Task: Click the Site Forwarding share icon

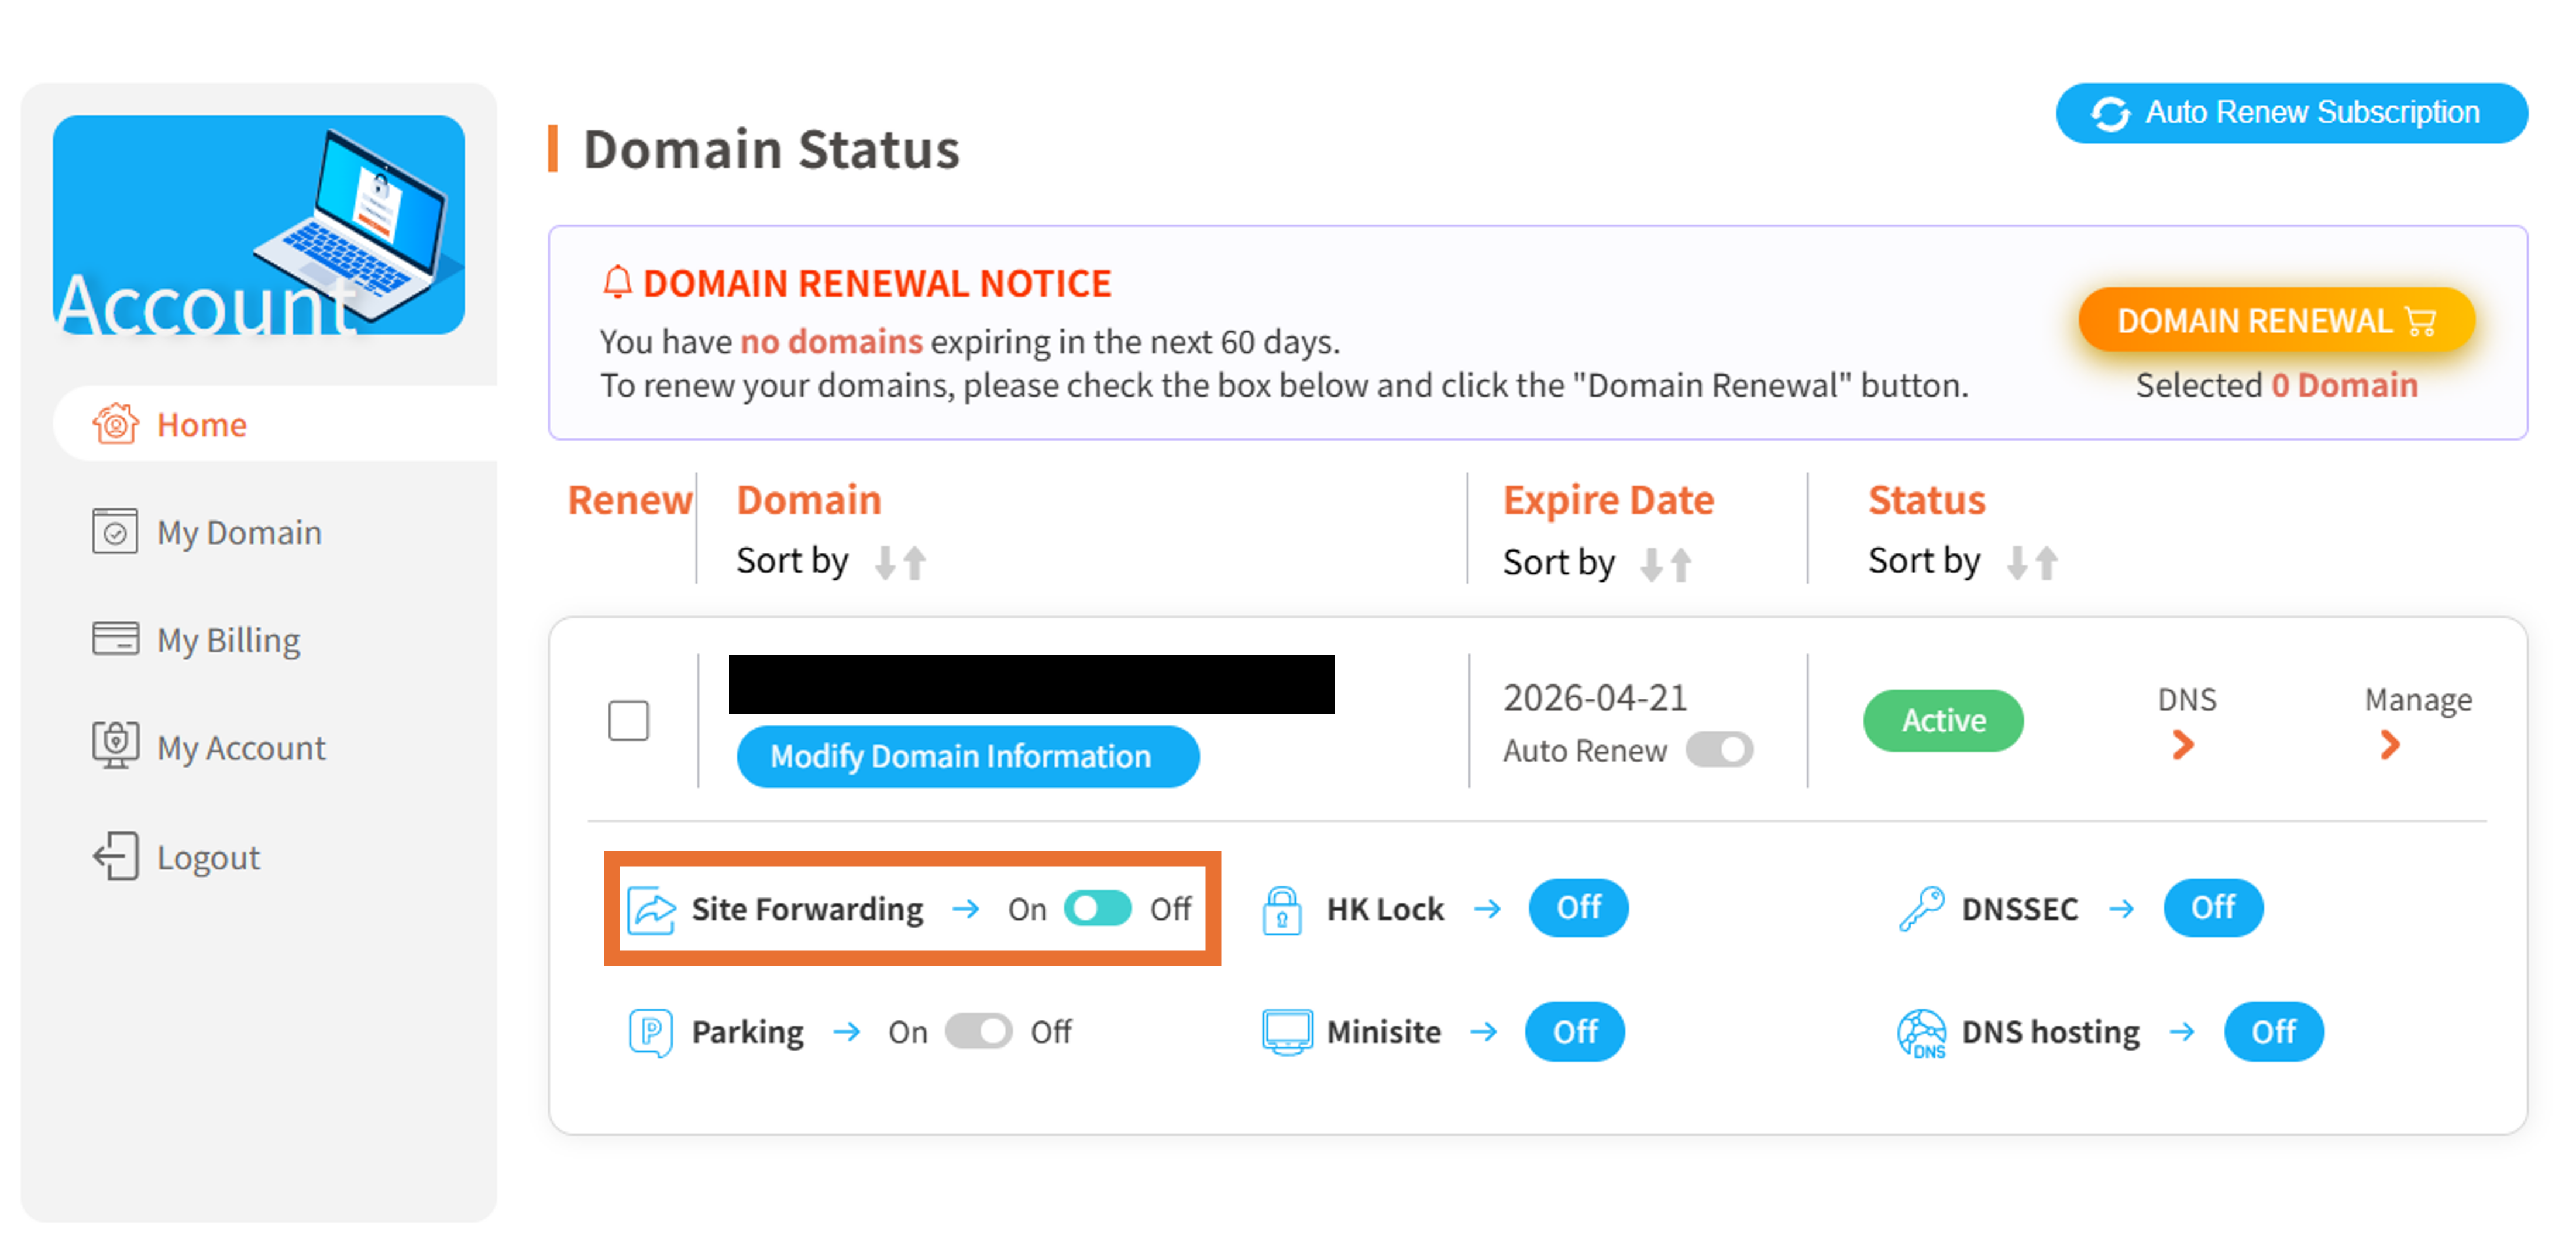Action: click(651, 909)
